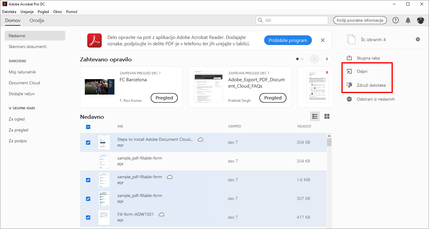Viewport: 429px width, 229px height.
Task: Click the Acrobat Reader logo in banner
Action: coord(94,40)
